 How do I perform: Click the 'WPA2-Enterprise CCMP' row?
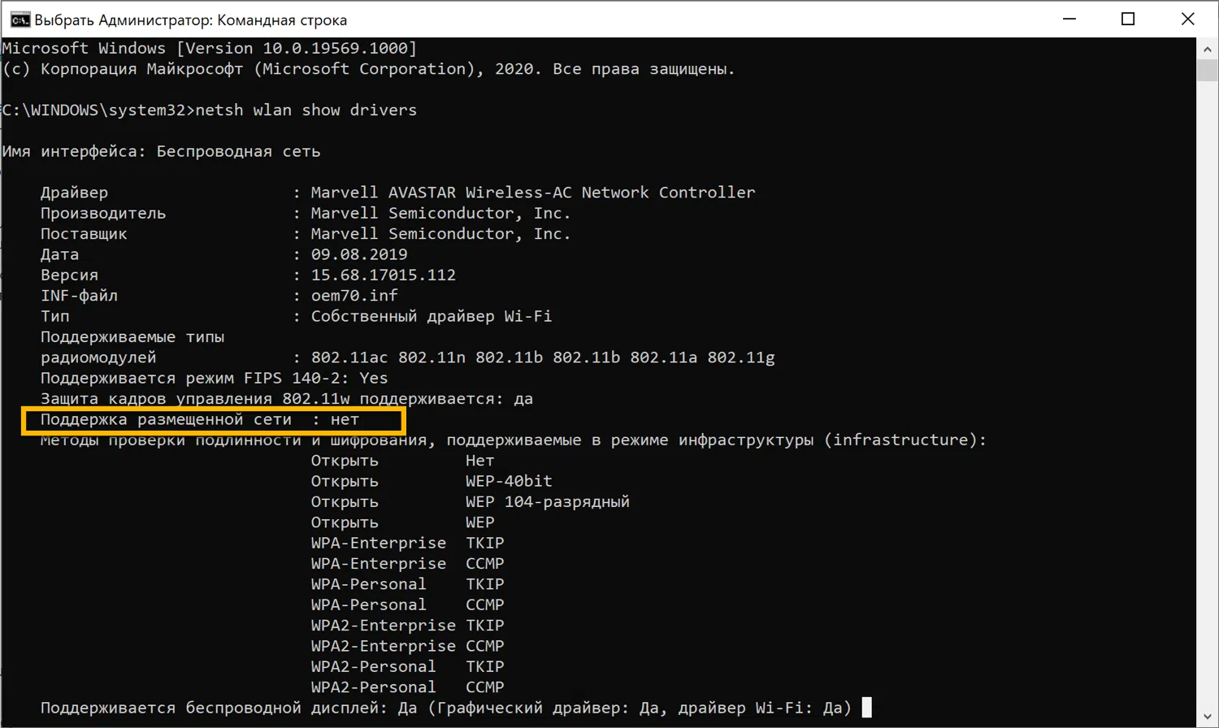[x=408, y=647]
